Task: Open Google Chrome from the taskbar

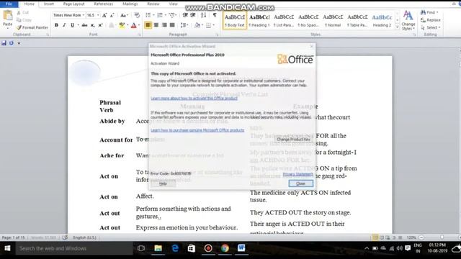Action: coord(225,248)
